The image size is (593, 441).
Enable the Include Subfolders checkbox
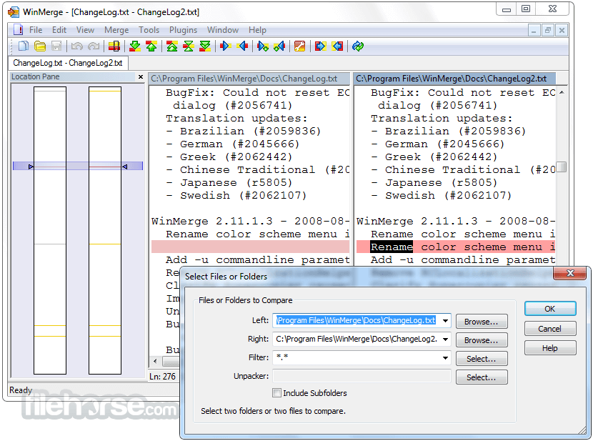click(276, 393)
